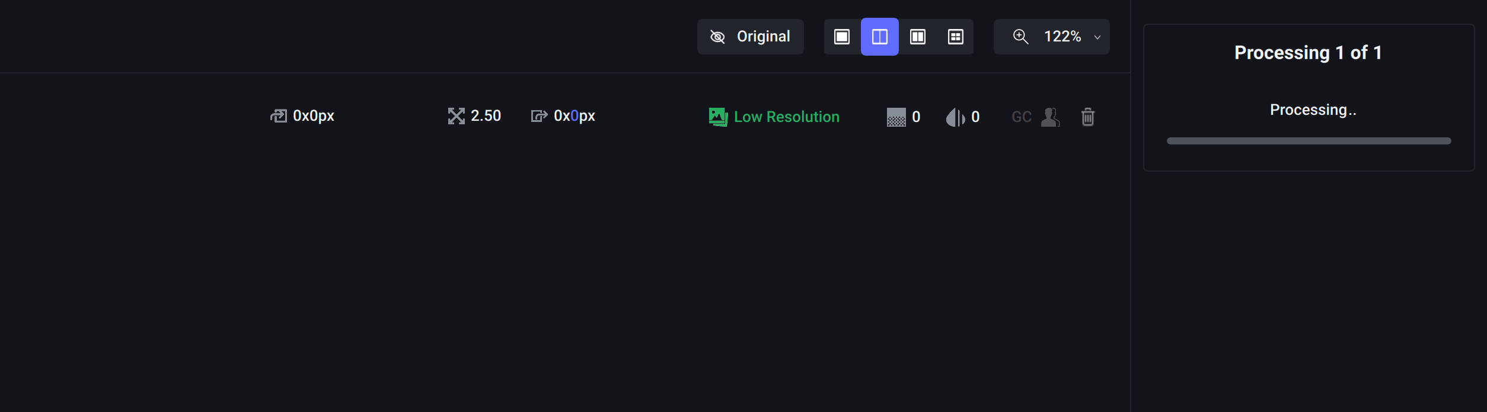The width and height of the screenshot is (1487, 412).
Task: Click the zoom magnifier icon
Action: point(1020,37)
